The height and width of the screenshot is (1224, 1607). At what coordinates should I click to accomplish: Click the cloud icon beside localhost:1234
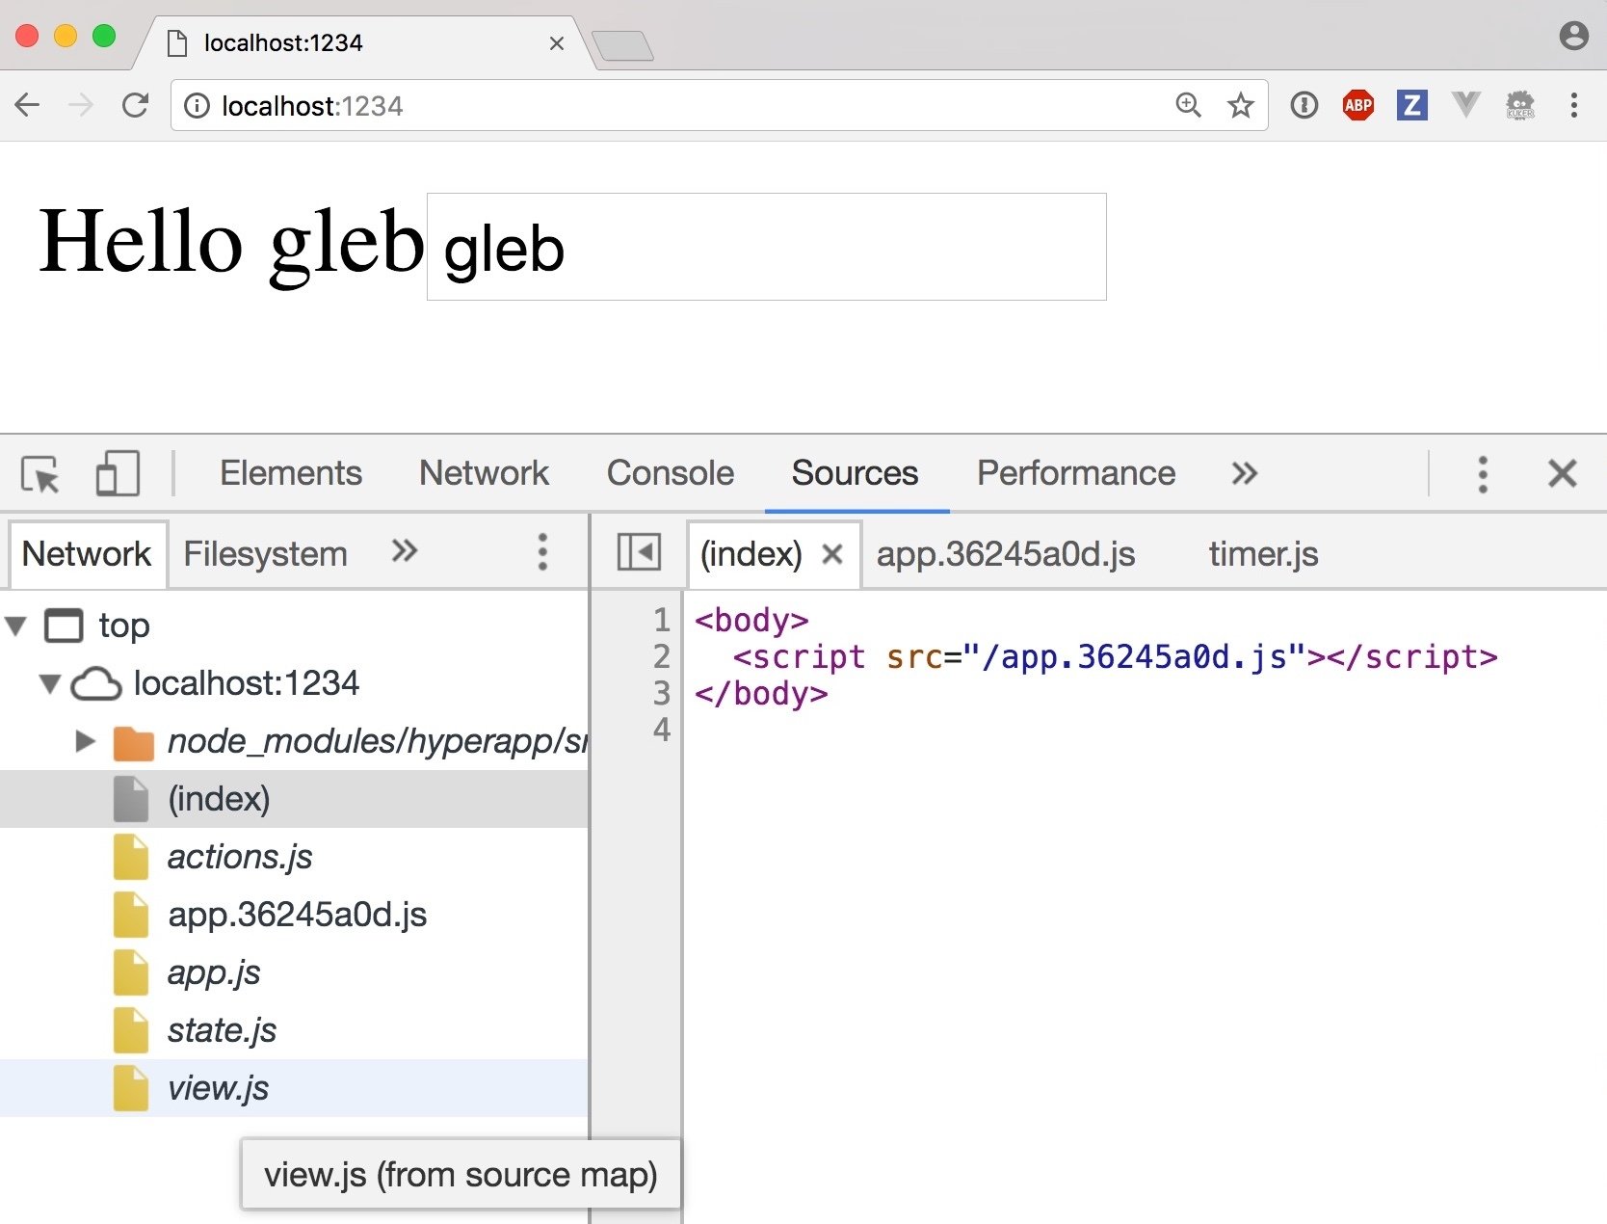pos(96,684)
